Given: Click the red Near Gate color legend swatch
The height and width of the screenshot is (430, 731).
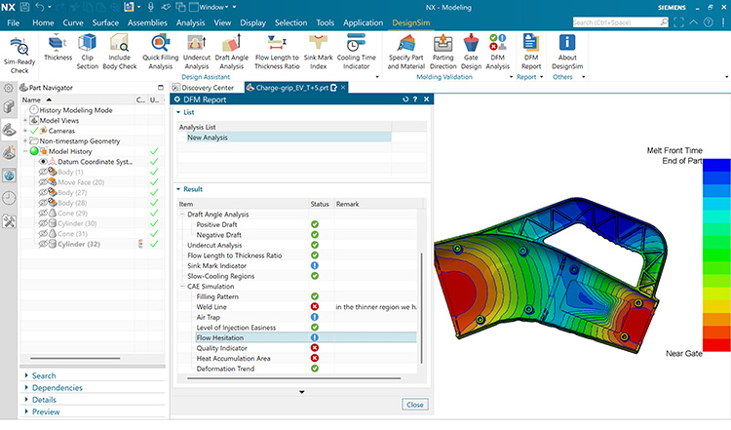Looking at the screenshot, I should click(x=716, y=345).
